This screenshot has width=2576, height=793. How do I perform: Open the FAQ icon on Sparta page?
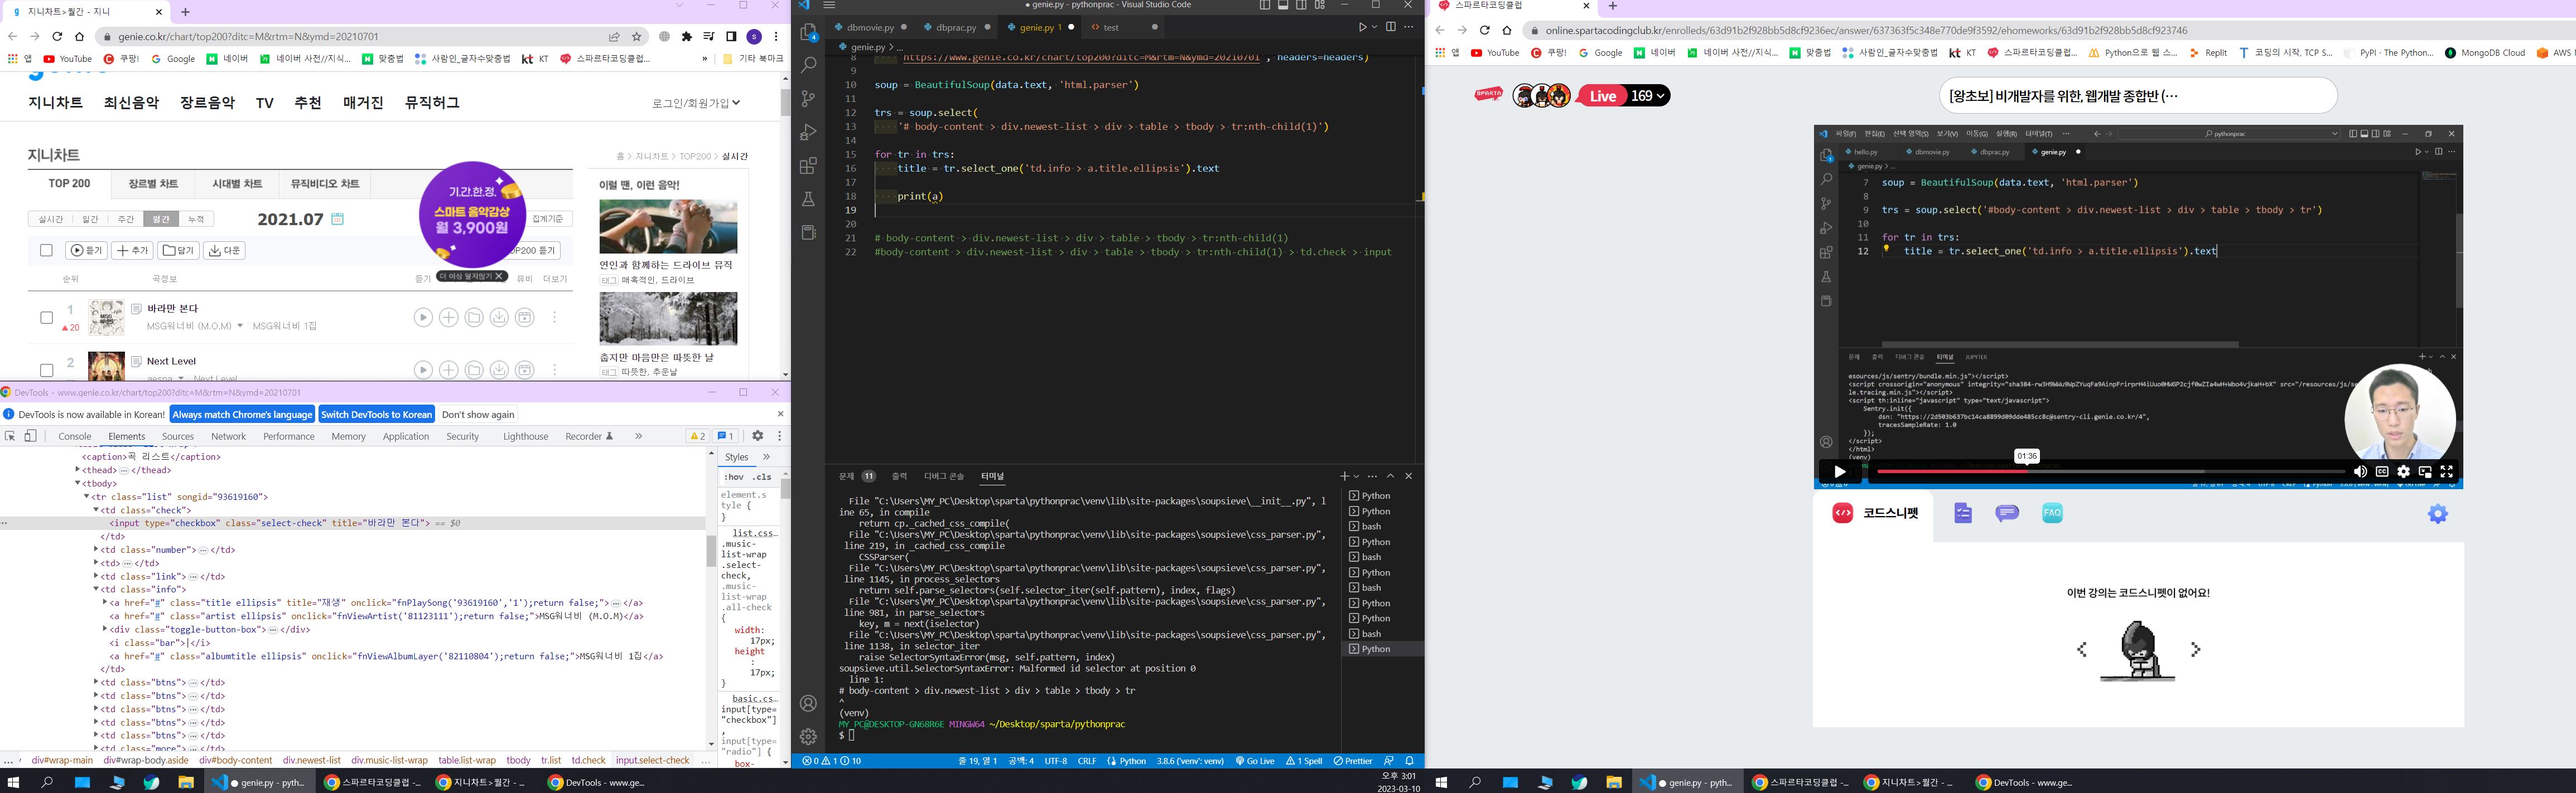[x=2052, y=513]
